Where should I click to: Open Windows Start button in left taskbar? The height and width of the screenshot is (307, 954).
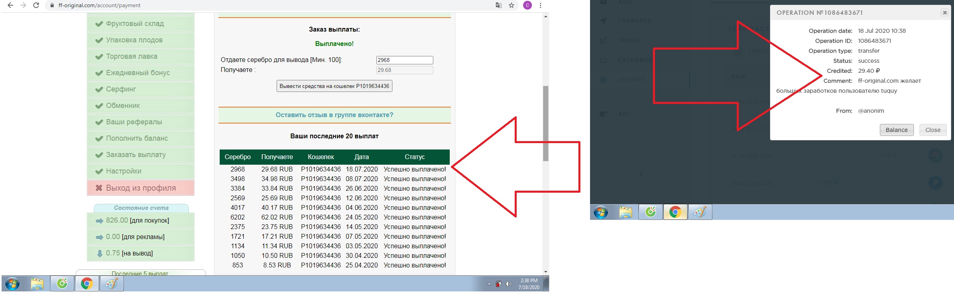coord(12,284)
